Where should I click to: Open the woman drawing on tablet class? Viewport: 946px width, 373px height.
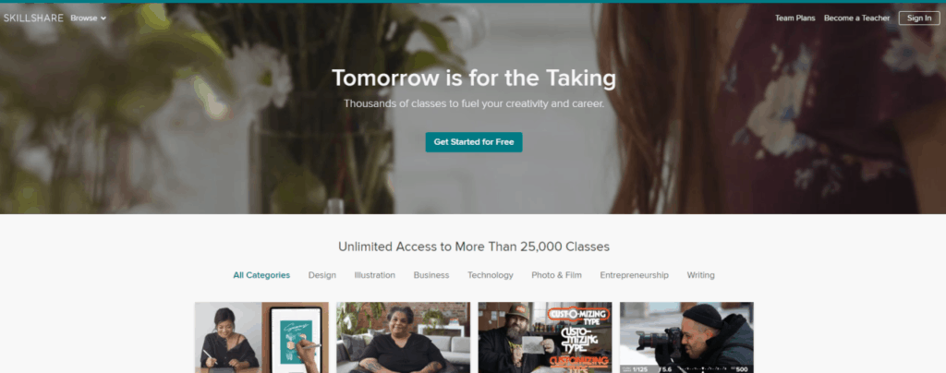(261, 337)
